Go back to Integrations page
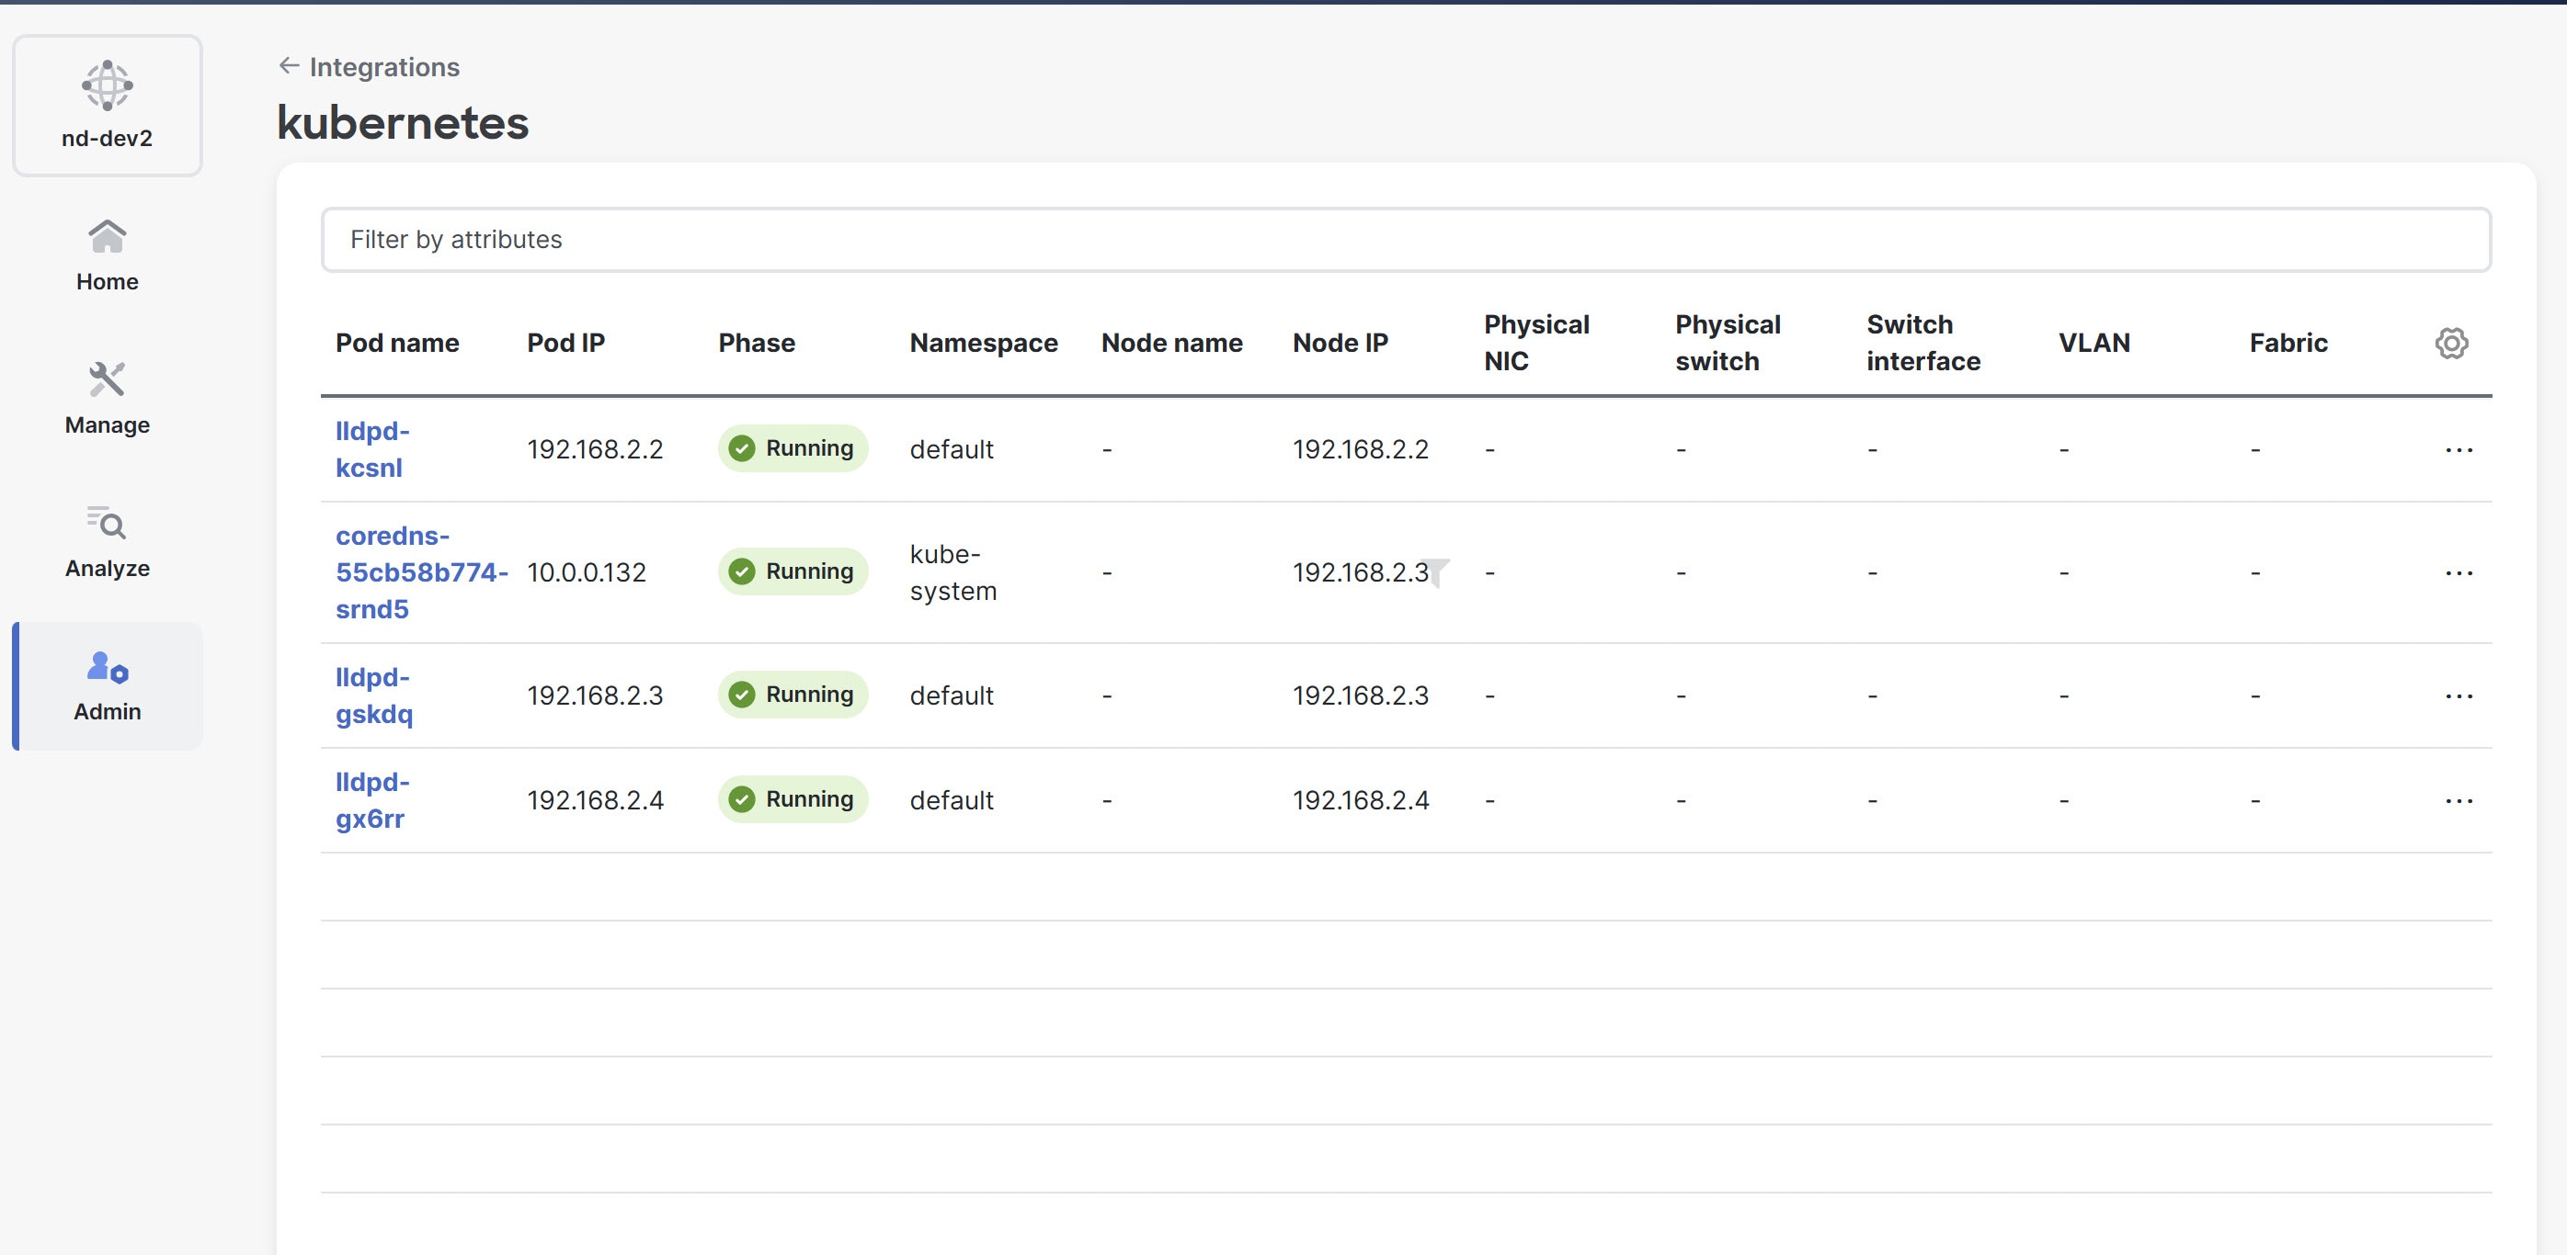Screen dimensions: 2567x1255 click(x=383, y=67)
